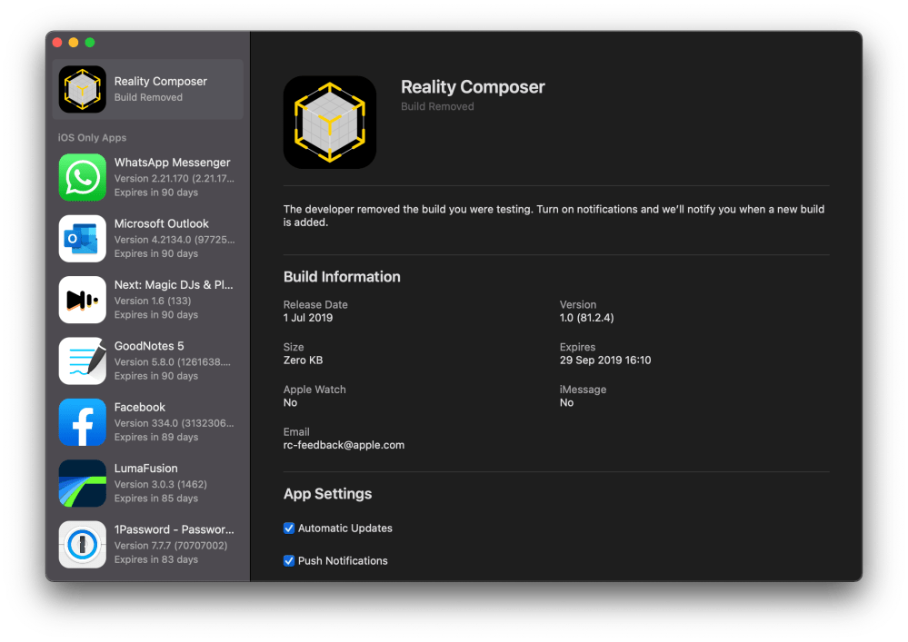Viewport: 908px width, 642px height.
Task: Click the Reality Composer title in detail pane
Action: pos(473,87)
